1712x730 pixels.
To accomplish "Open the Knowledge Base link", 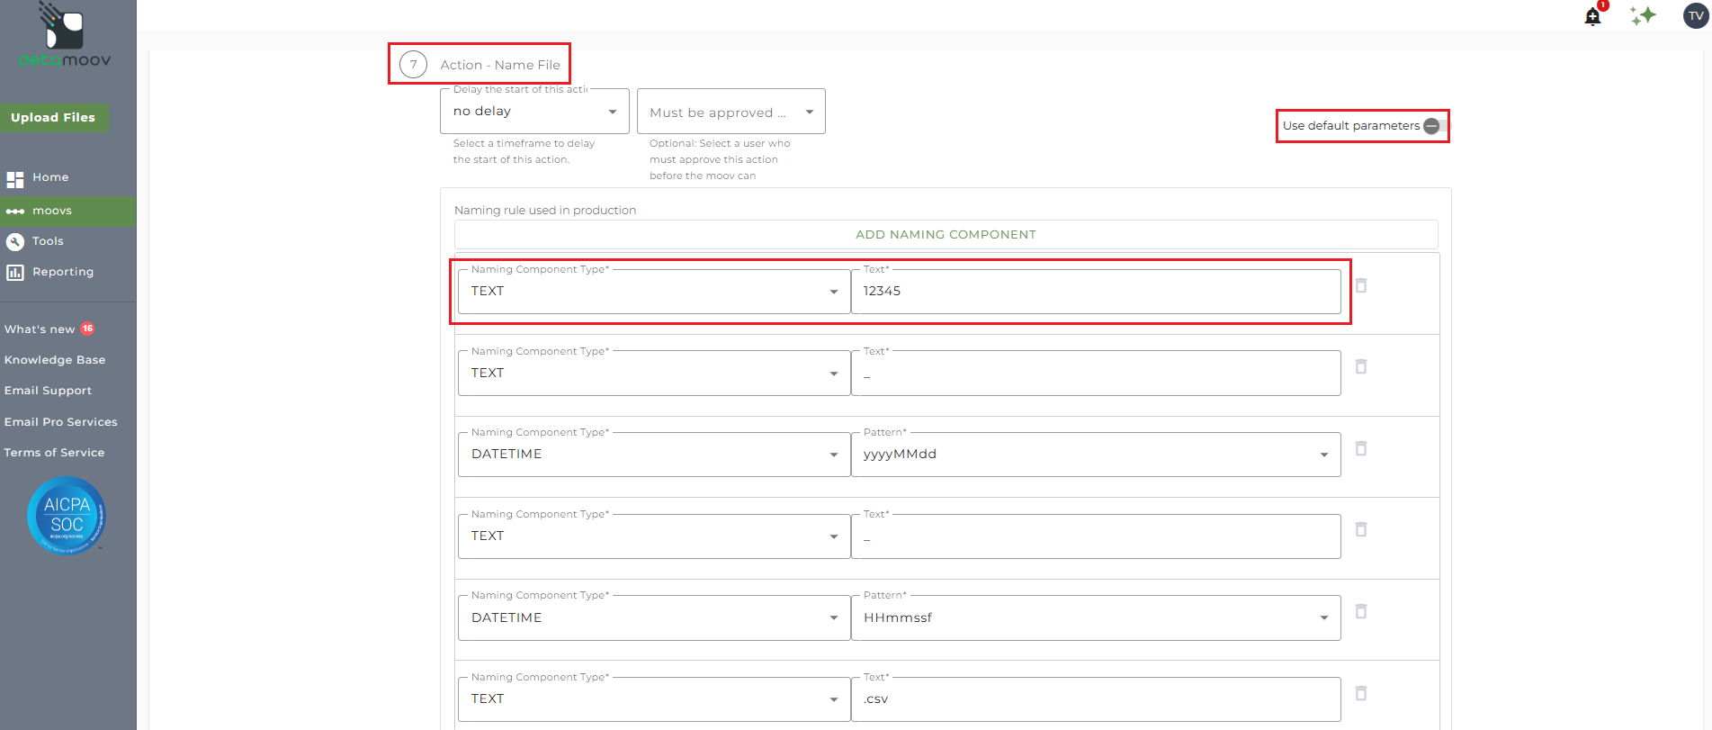I will click(x=55, y=360).
